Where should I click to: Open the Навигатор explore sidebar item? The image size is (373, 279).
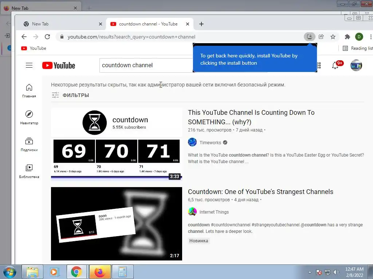coord(29,118)
